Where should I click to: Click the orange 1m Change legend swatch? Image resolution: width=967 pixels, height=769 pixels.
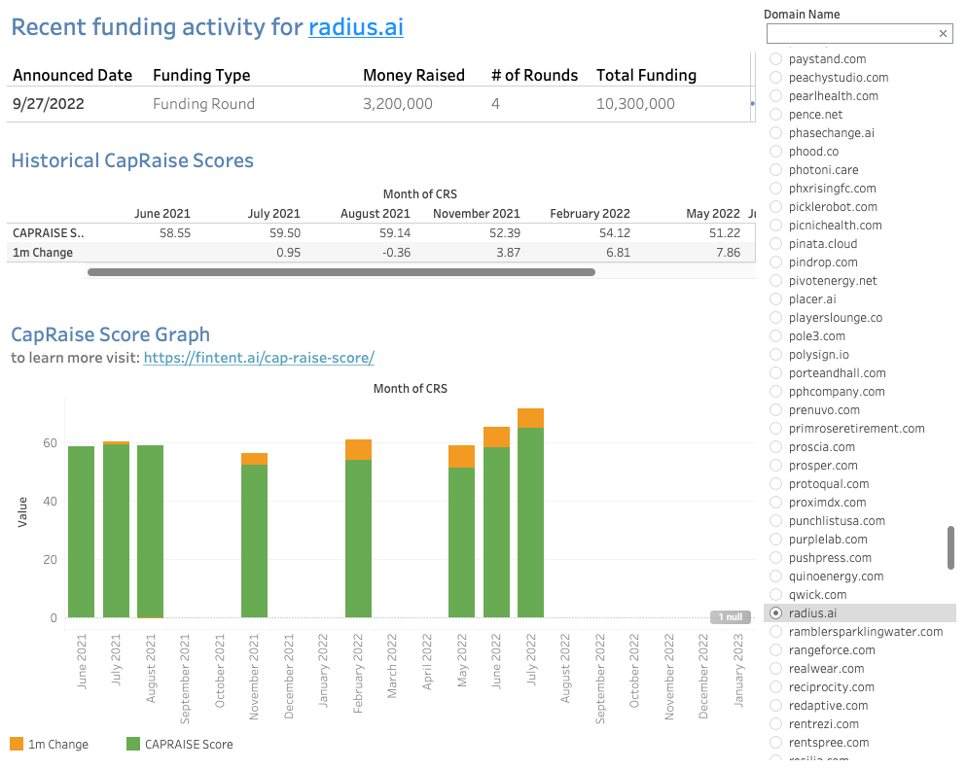18,743
